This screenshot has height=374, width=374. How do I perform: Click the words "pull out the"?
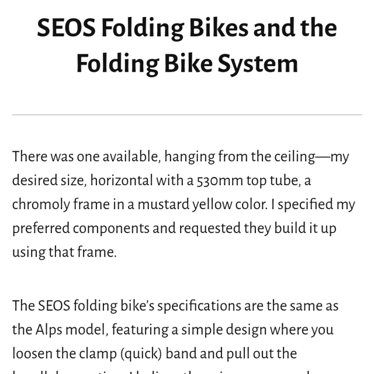264,354
